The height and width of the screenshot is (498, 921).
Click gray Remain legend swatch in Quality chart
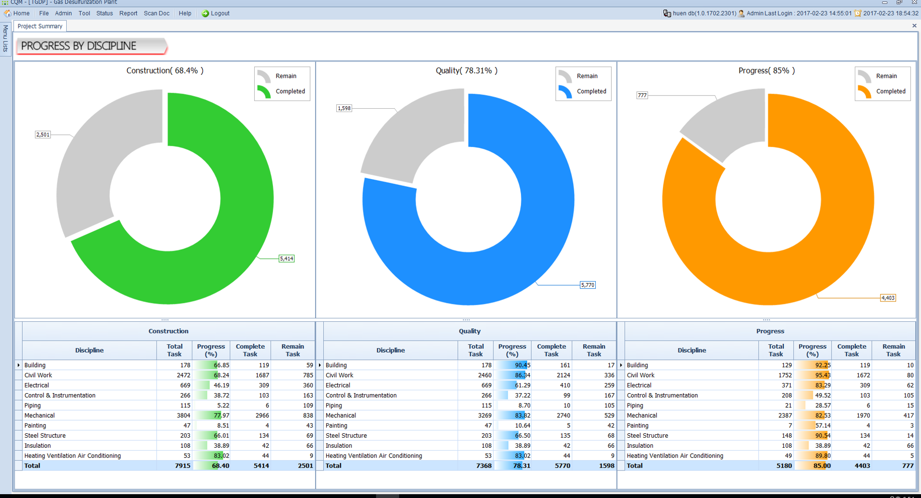point(565,76)
